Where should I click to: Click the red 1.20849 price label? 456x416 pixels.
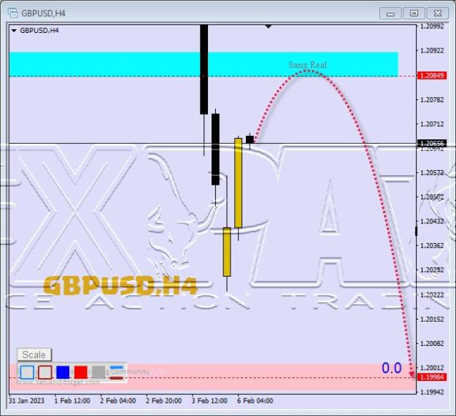[432, 76]
